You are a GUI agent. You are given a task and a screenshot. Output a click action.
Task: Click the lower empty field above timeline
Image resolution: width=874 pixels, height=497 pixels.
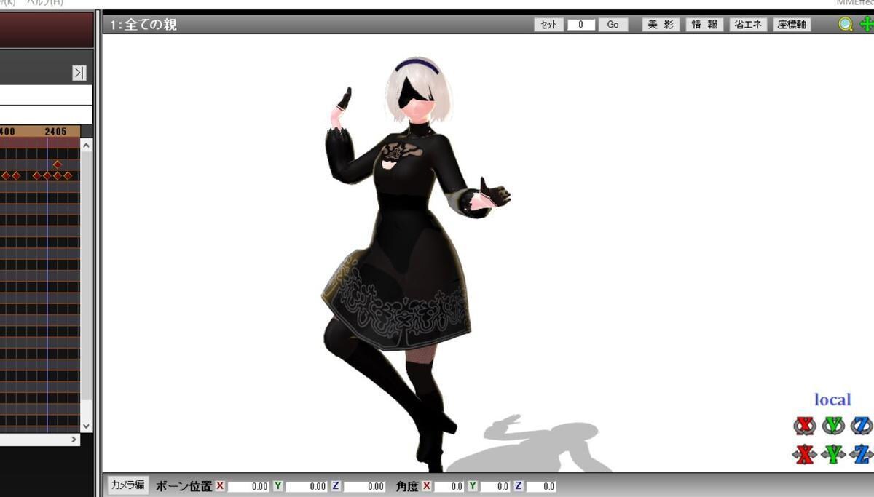pos(46,115)
